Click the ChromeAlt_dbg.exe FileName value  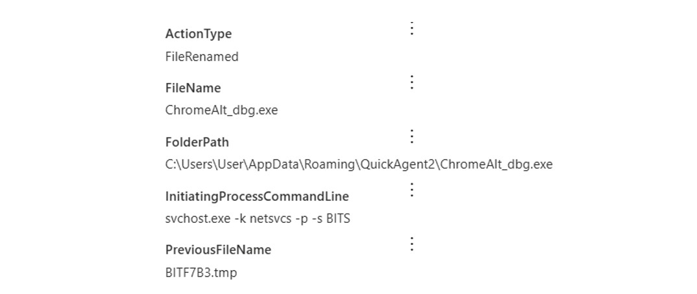(221, 111)
